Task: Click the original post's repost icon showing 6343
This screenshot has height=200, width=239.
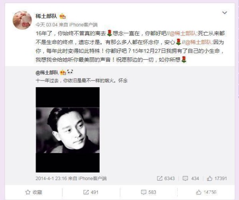Action: (166, 178)
